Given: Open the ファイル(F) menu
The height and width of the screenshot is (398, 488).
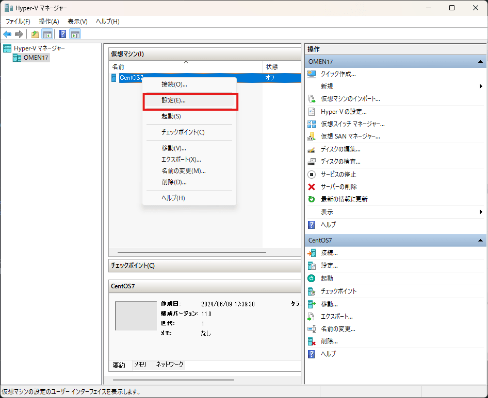Looking at the screenshot, I should [18, 22].
